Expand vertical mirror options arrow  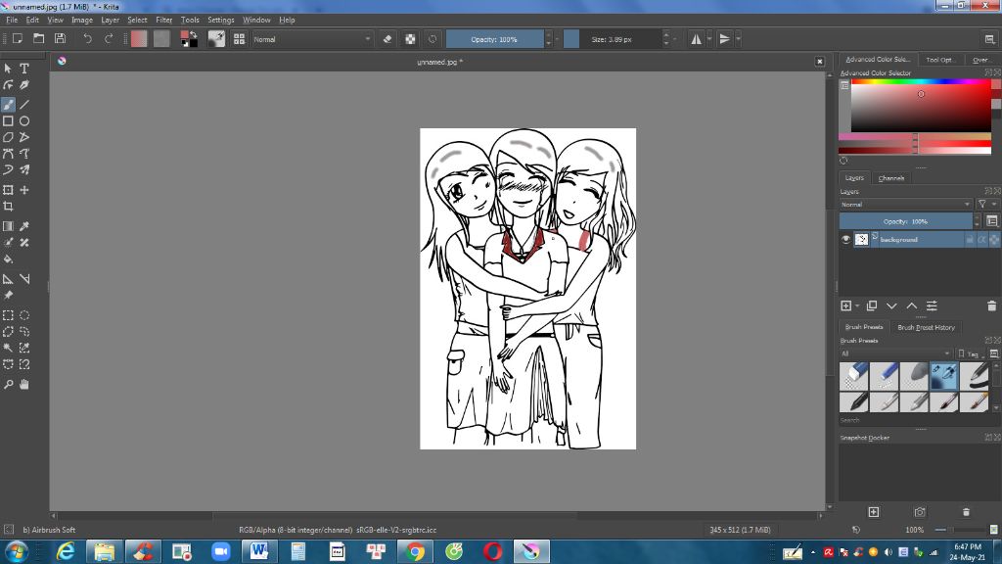tap(738, 39)
